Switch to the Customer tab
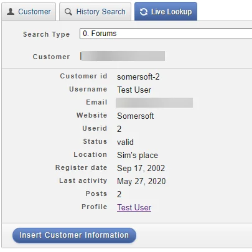This screenshot has width=252, height=252. (x=29, y=11)
